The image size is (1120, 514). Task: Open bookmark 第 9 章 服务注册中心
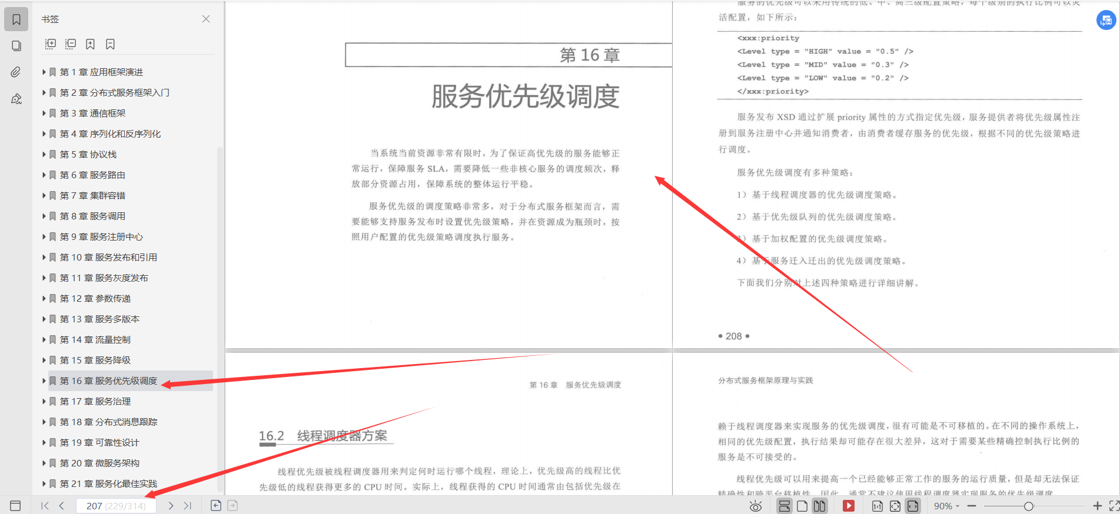tap(101, 236)
